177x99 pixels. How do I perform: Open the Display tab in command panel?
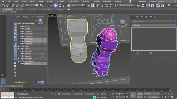[x=151, y=17]
